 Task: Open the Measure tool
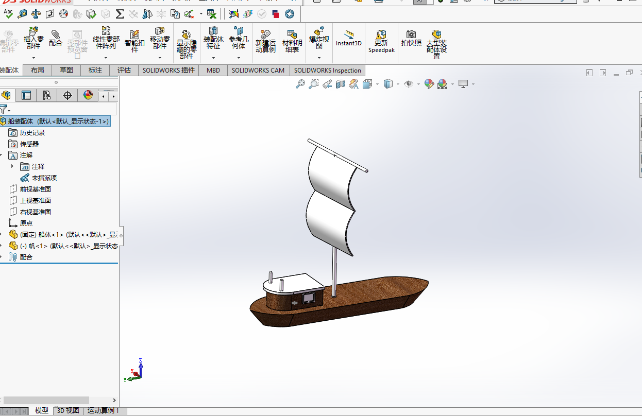click(x=22, y=14)
